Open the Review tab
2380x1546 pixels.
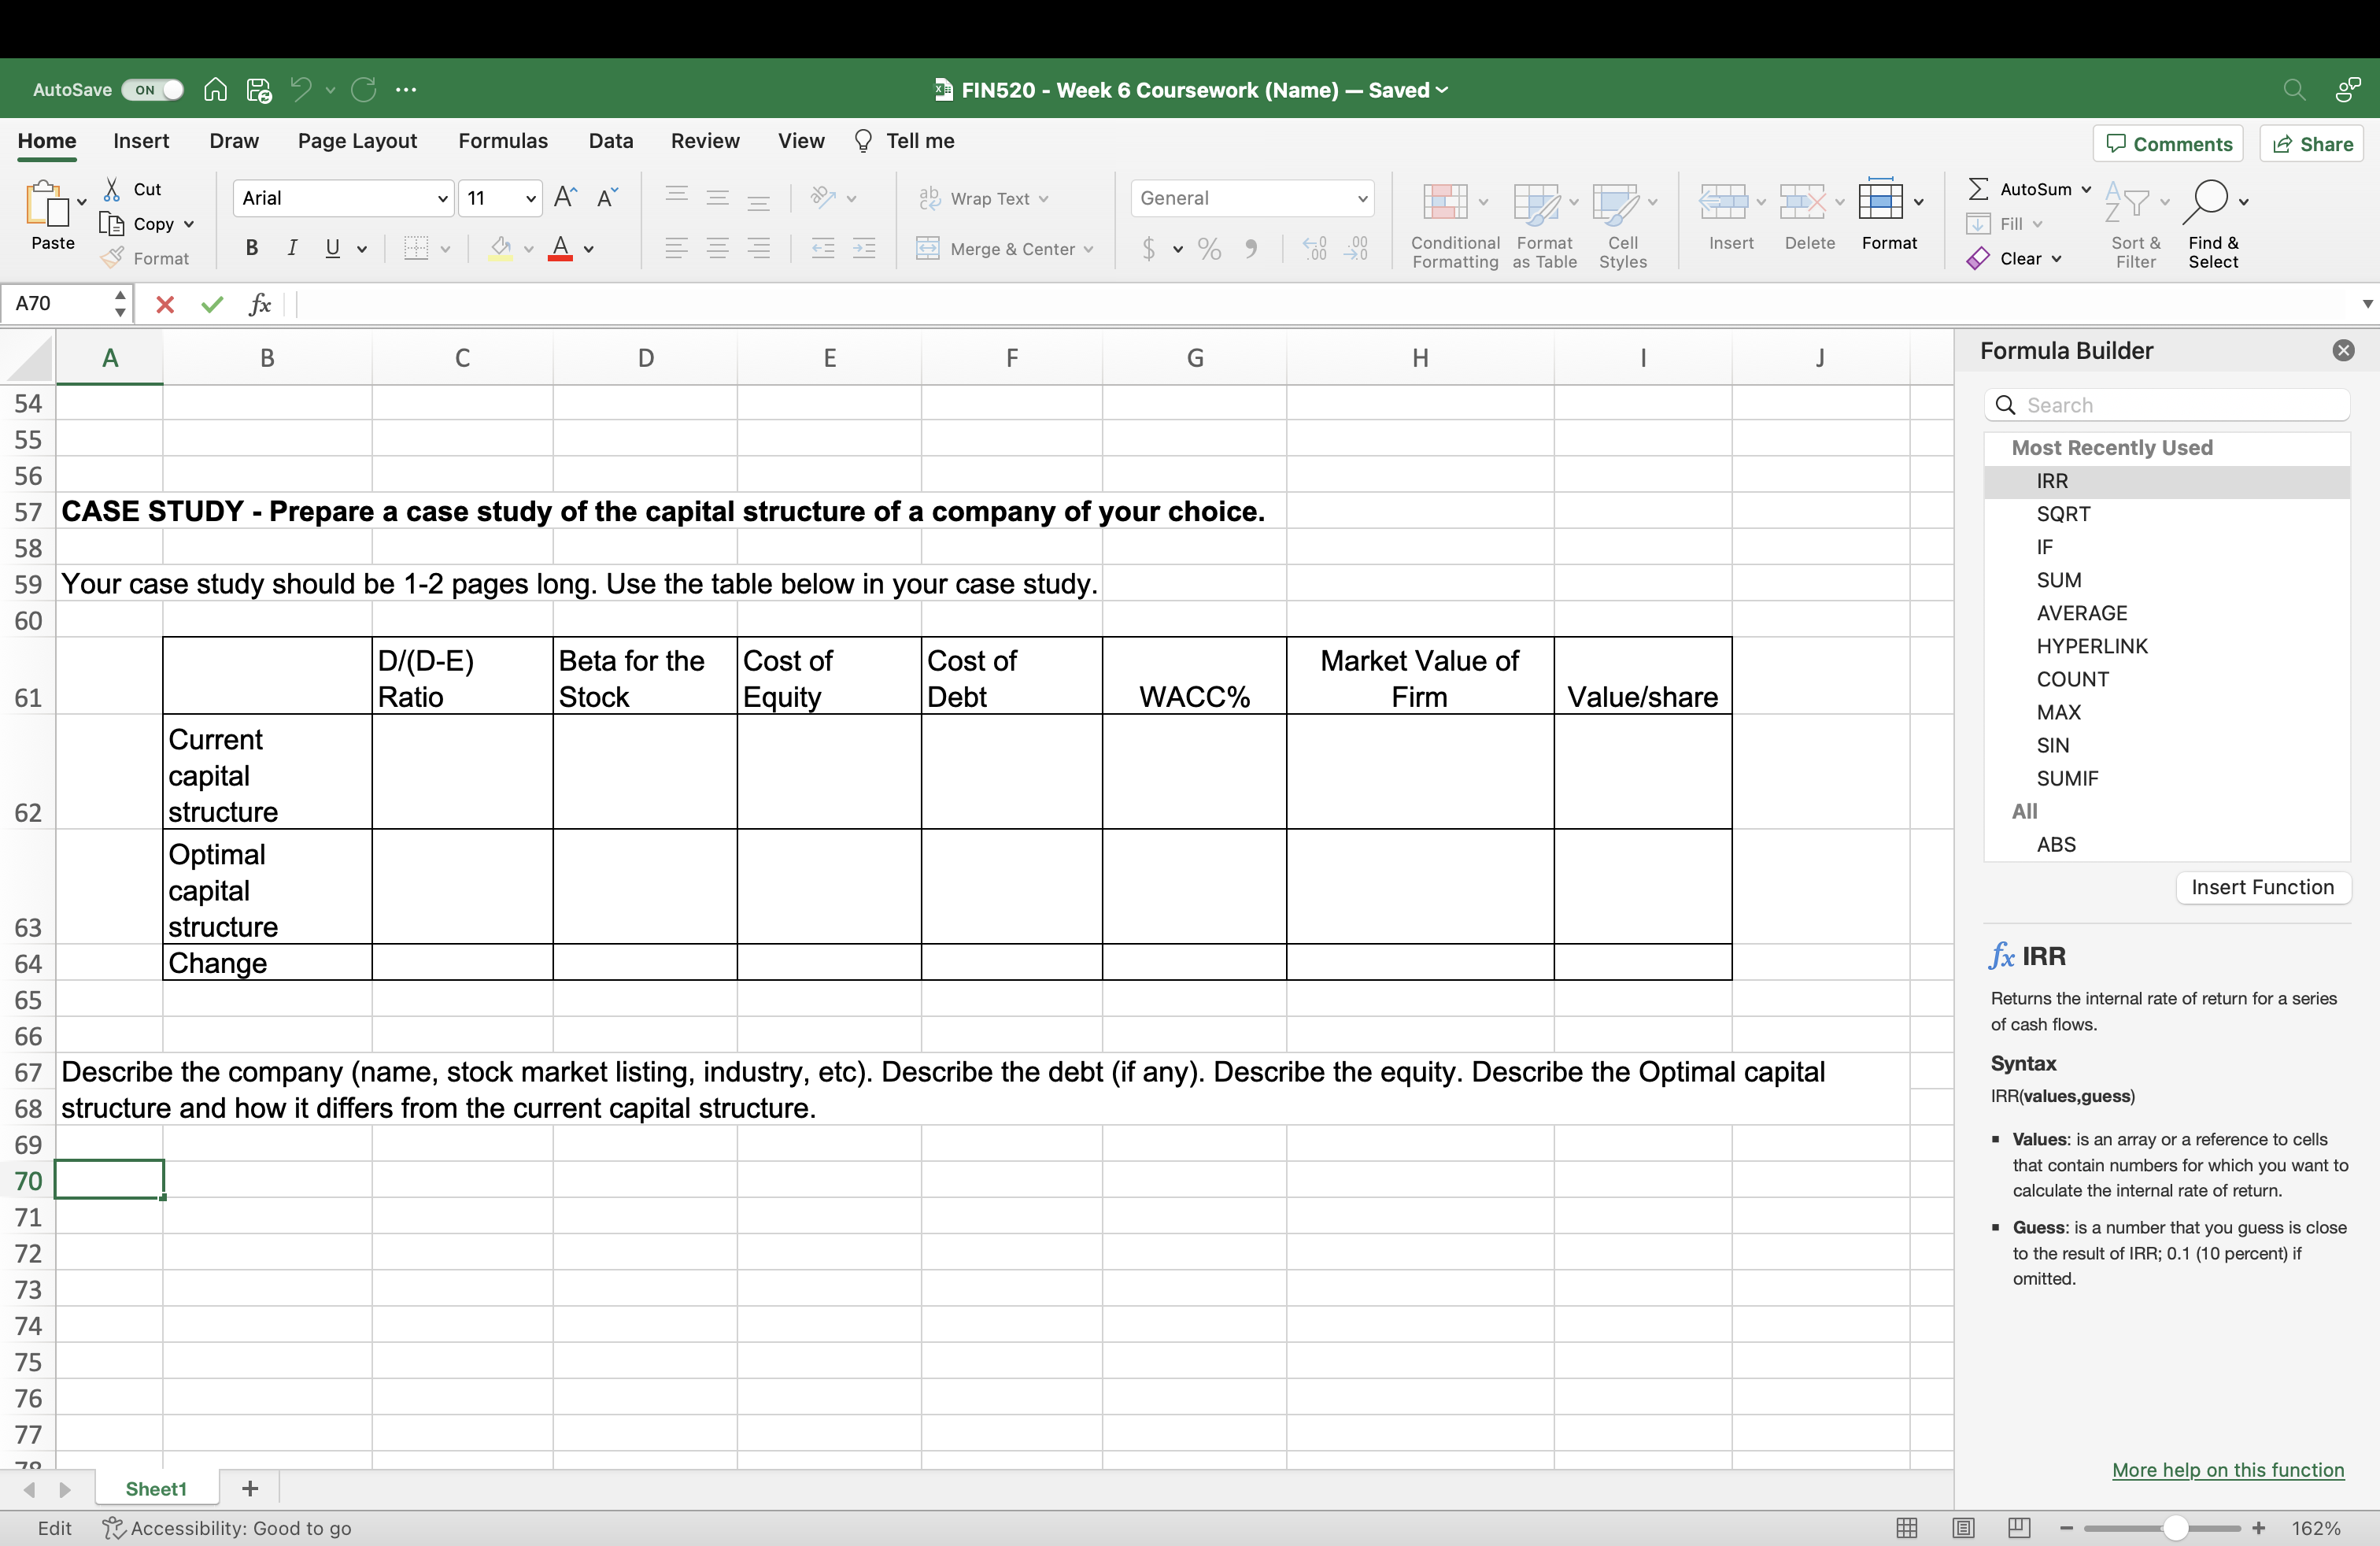click(705, 141)
